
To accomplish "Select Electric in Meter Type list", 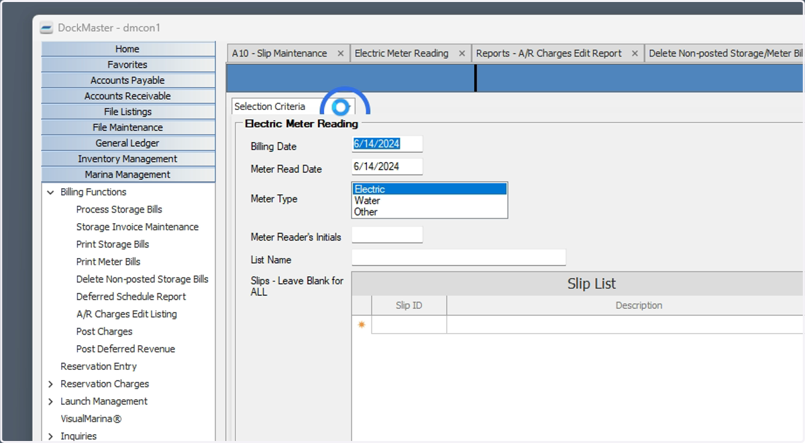I will (429, 189).
